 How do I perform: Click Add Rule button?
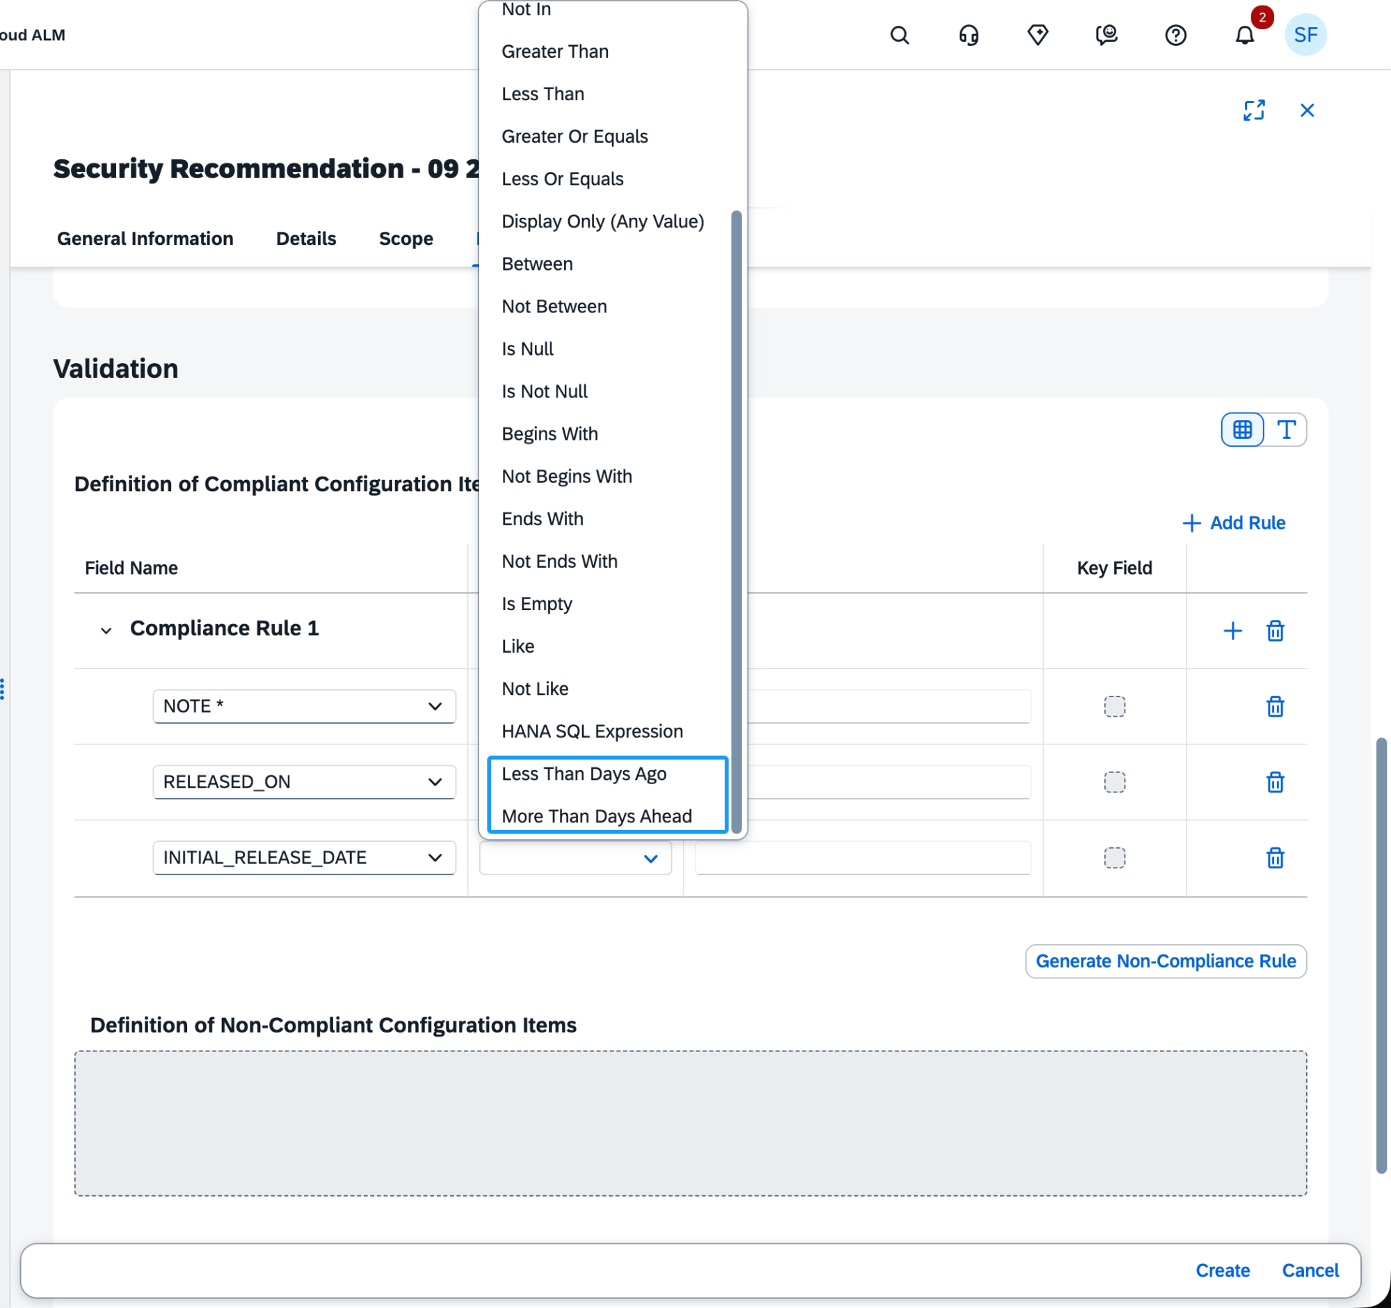(x=1234, y=523)
